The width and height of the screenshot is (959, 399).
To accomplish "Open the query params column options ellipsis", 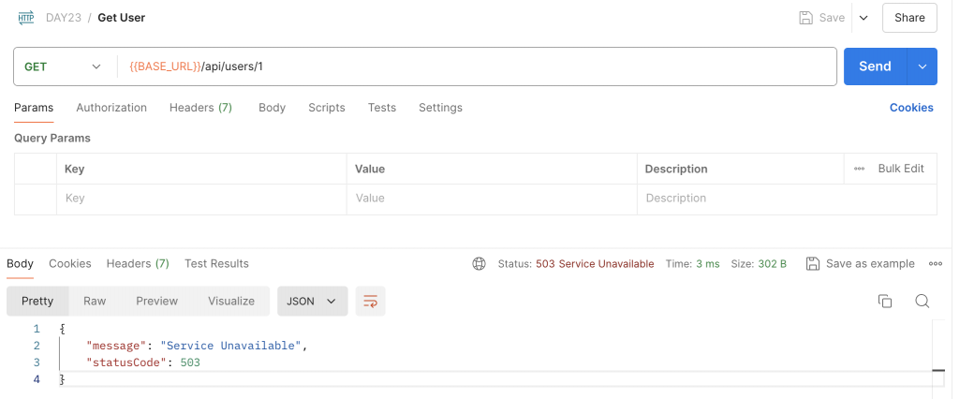I will [x=859, y=169].
